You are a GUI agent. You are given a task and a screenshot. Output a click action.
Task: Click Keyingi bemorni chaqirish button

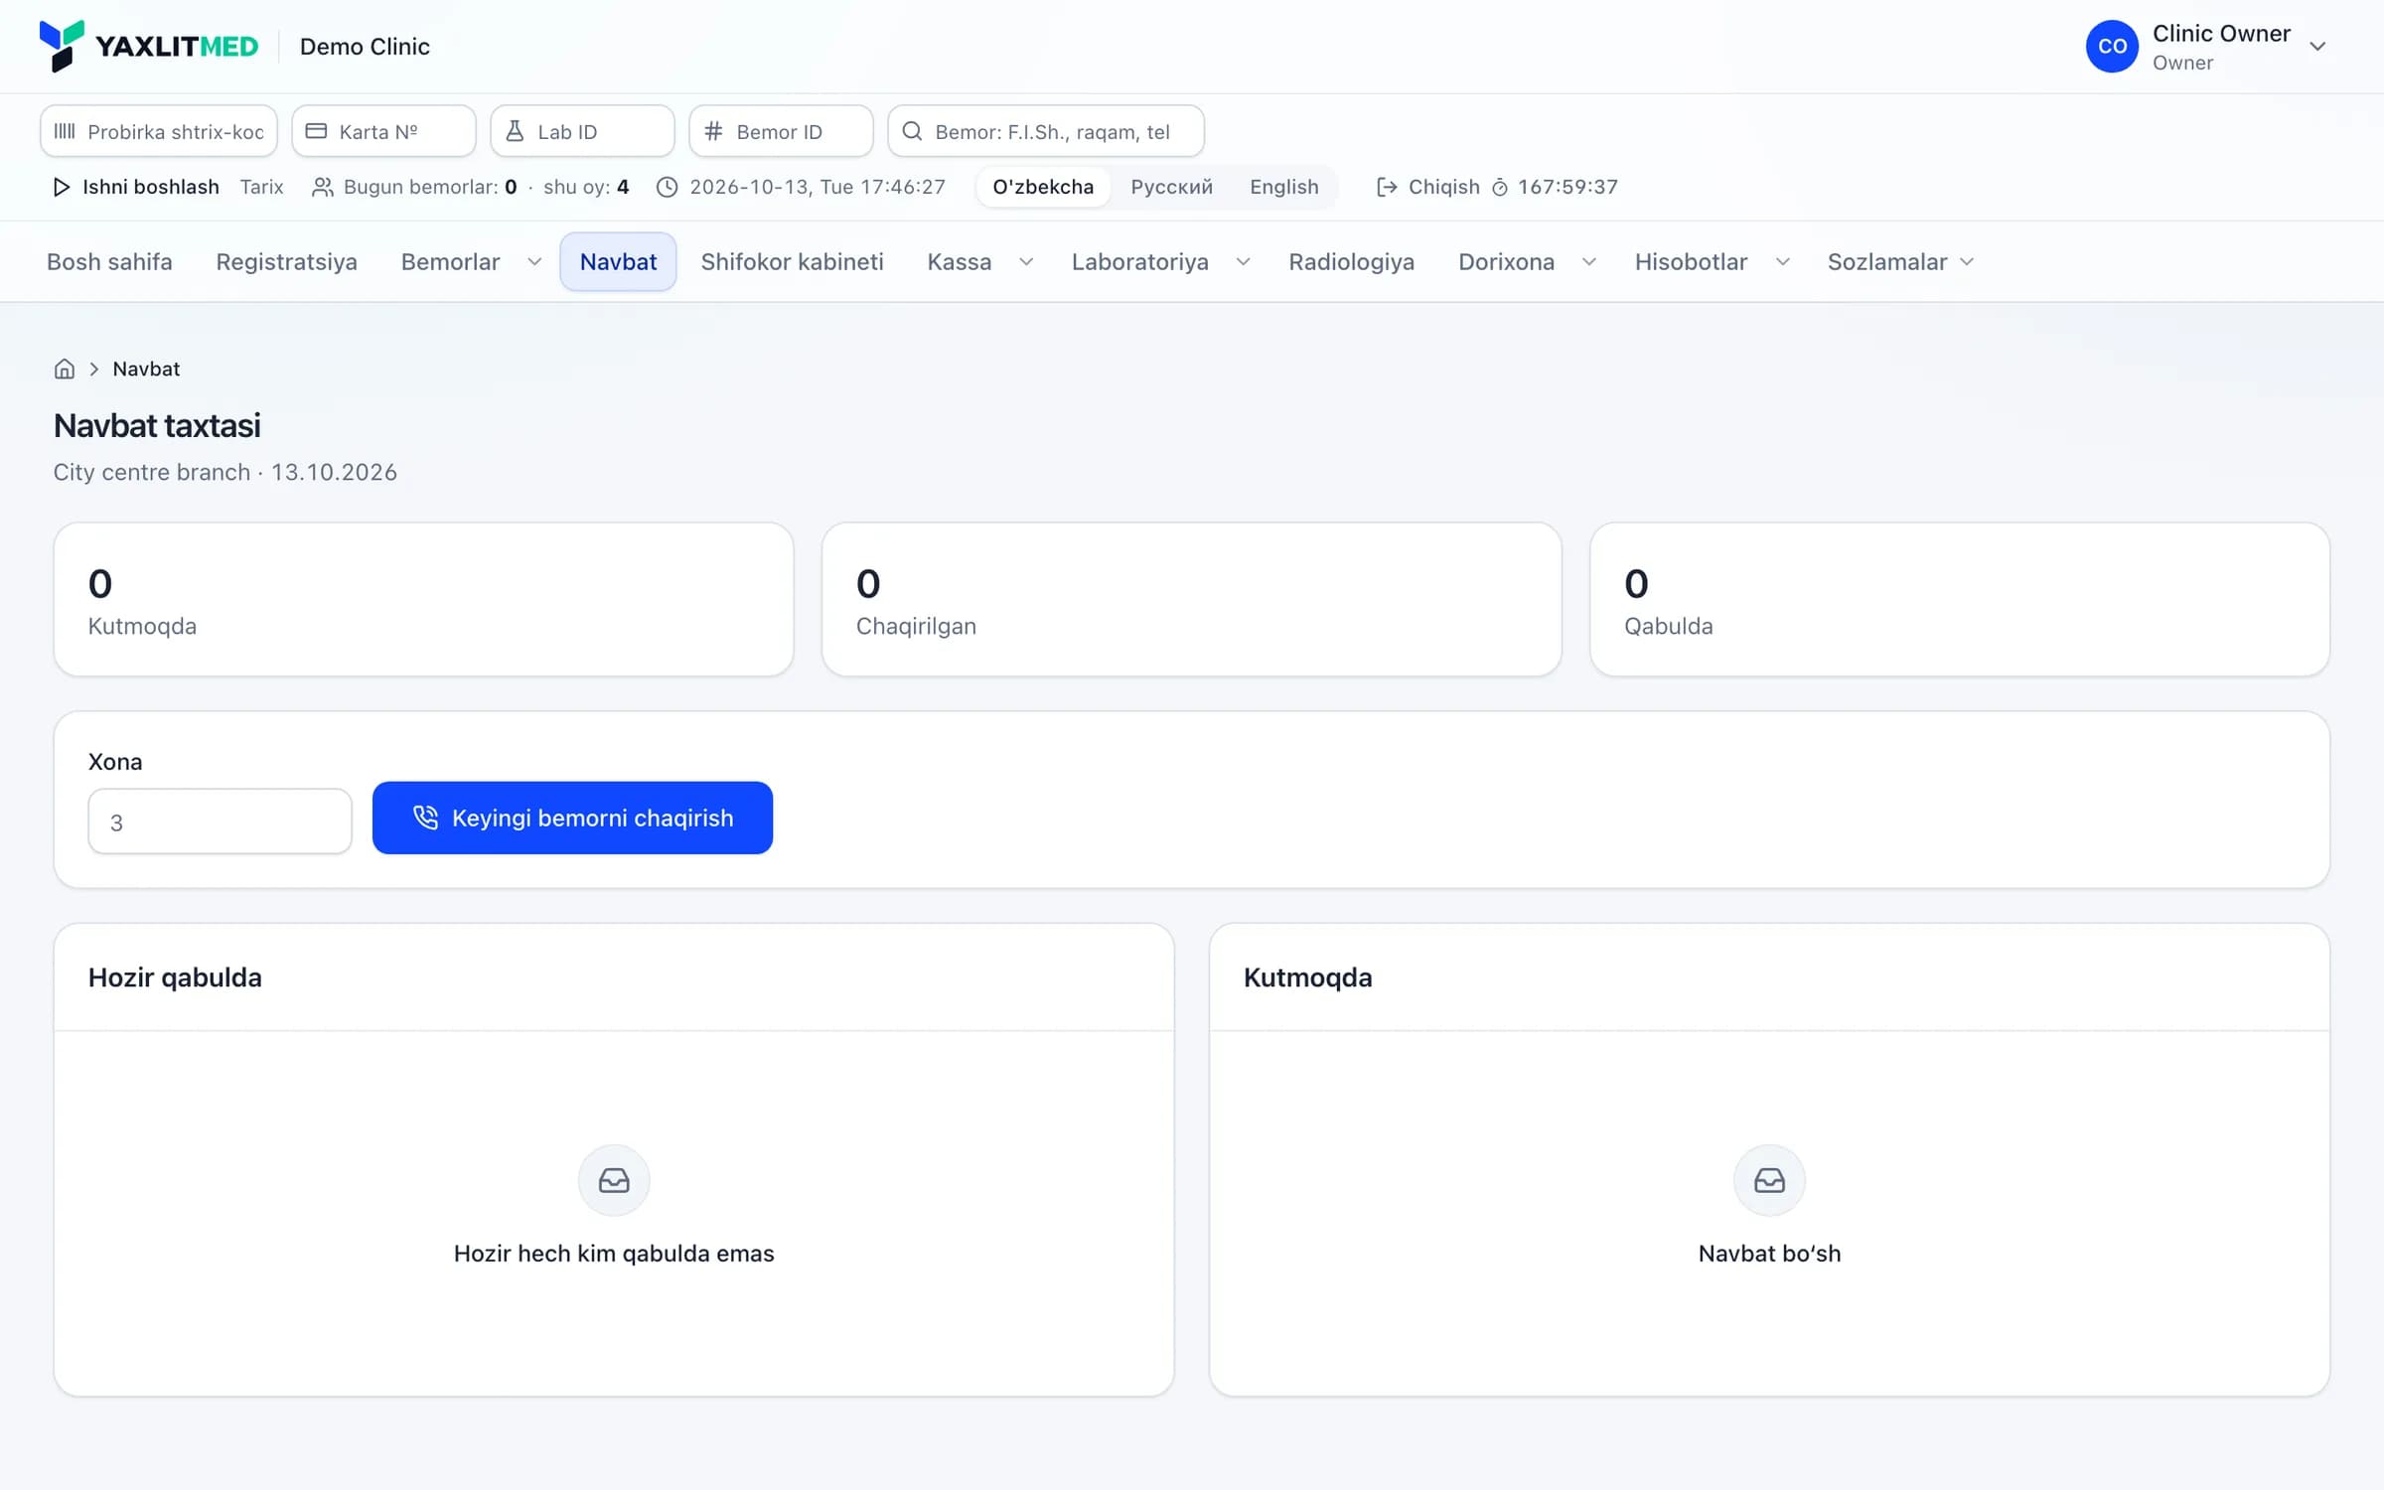point(572,818)
